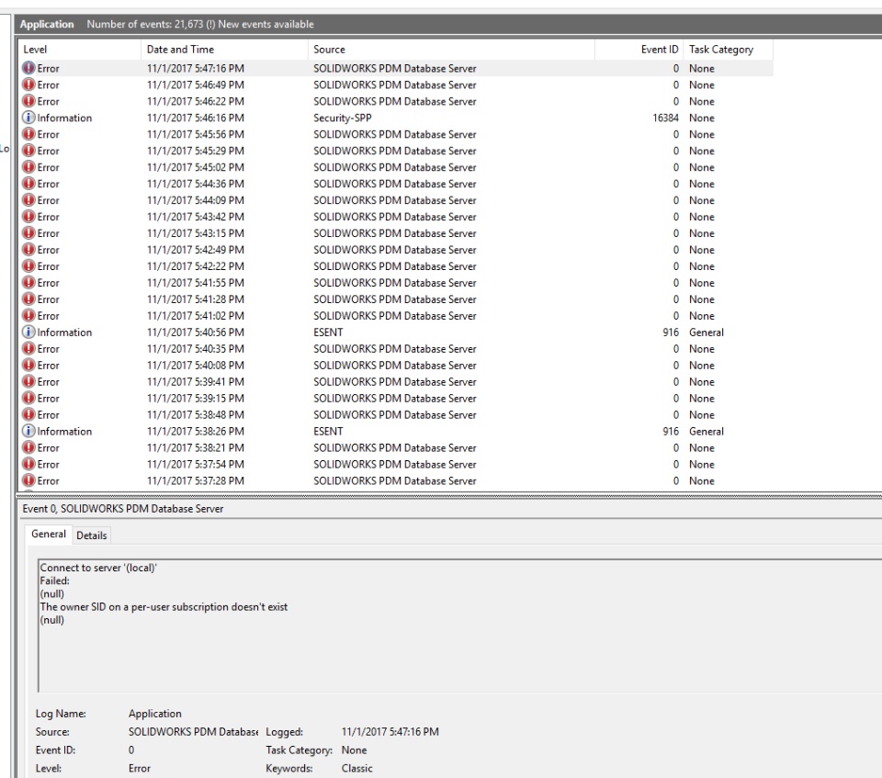Click the error icon for the 5:38:21 PM event
Image resolution: width=882 pixels, height=778 pixels.
tap(28, 447)
